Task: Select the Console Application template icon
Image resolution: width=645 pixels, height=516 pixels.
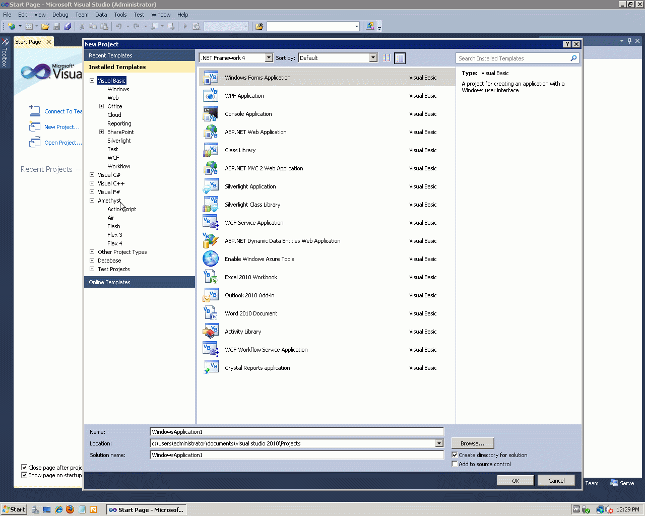Action: (211, 114)
